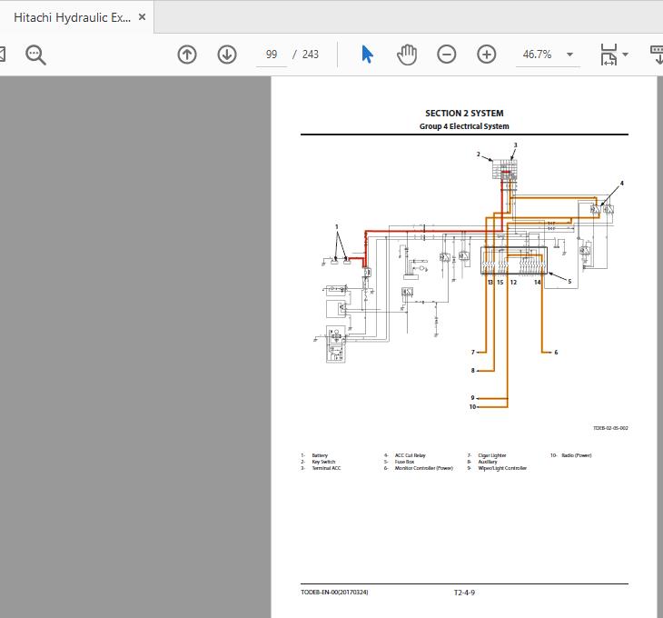The image size is (663, 618).
Task: Zoom in with the plus button
Action: [487, 55]
